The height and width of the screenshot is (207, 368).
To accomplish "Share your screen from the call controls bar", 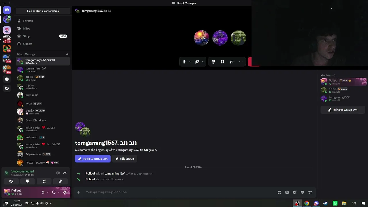I will point(213,62).
